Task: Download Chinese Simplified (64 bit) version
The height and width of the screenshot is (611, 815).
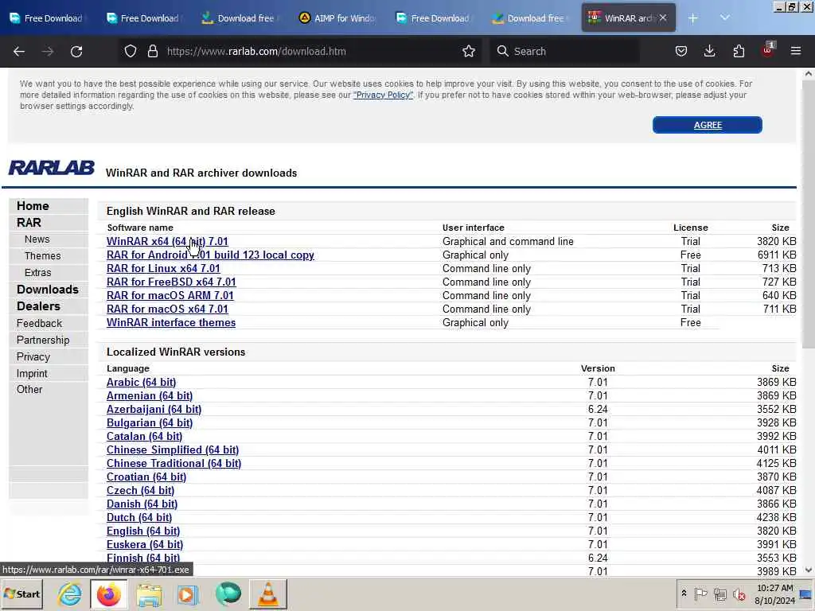Action: (x=173, y=450)
